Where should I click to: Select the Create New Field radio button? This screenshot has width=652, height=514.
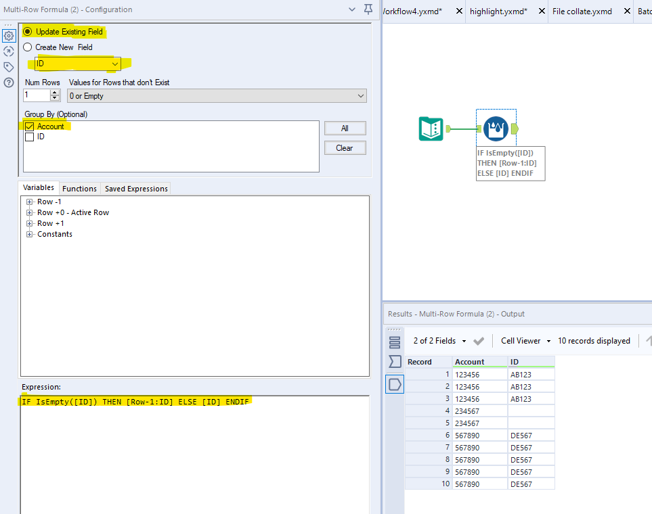coord(27,47)
